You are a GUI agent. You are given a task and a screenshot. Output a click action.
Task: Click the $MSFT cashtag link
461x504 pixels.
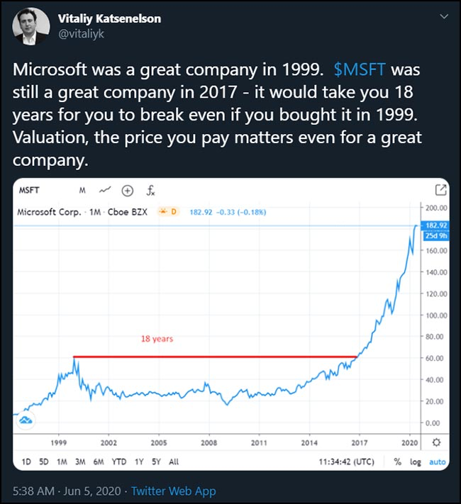360,69
